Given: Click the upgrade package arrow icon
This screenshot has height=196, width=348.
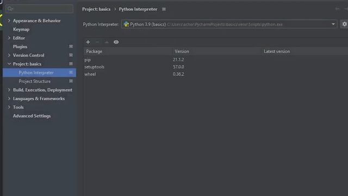Looking at the screenshot, I should 107,42.
